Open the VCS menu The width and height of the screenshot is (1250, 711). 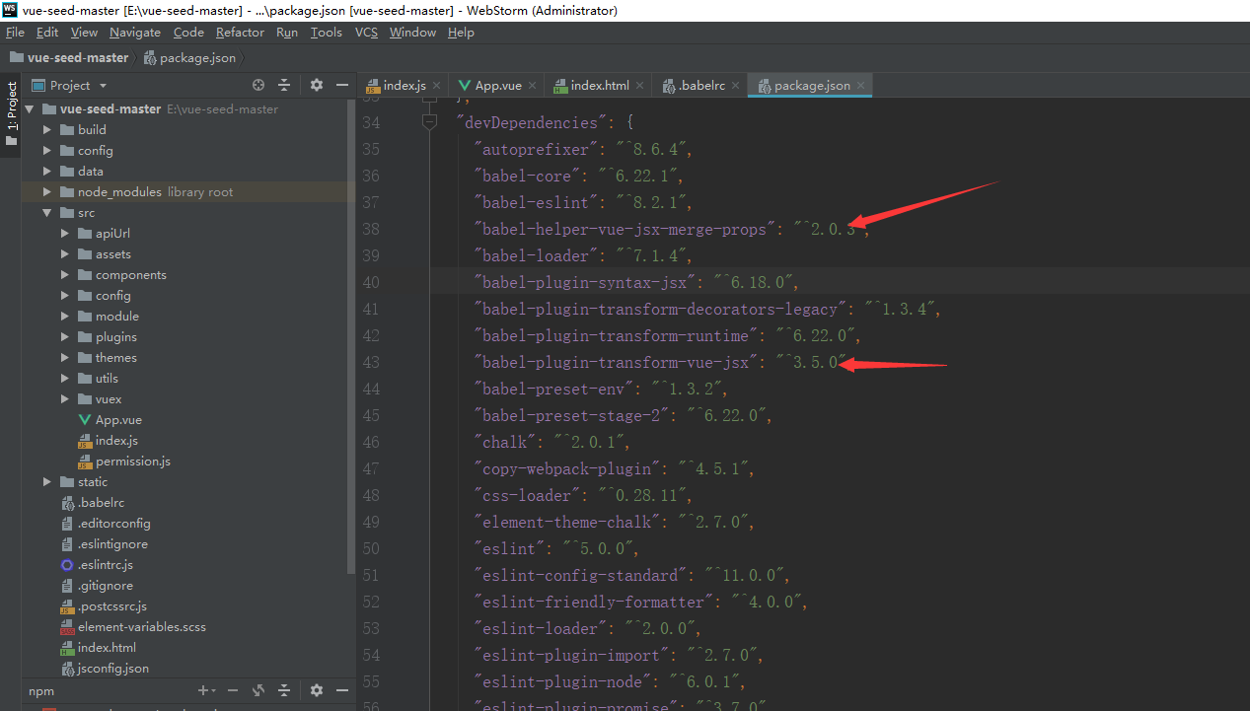[366, 32]
